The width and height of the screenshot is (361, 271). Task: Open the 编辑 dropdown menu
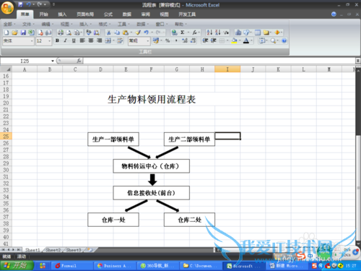tap(47, 24)
